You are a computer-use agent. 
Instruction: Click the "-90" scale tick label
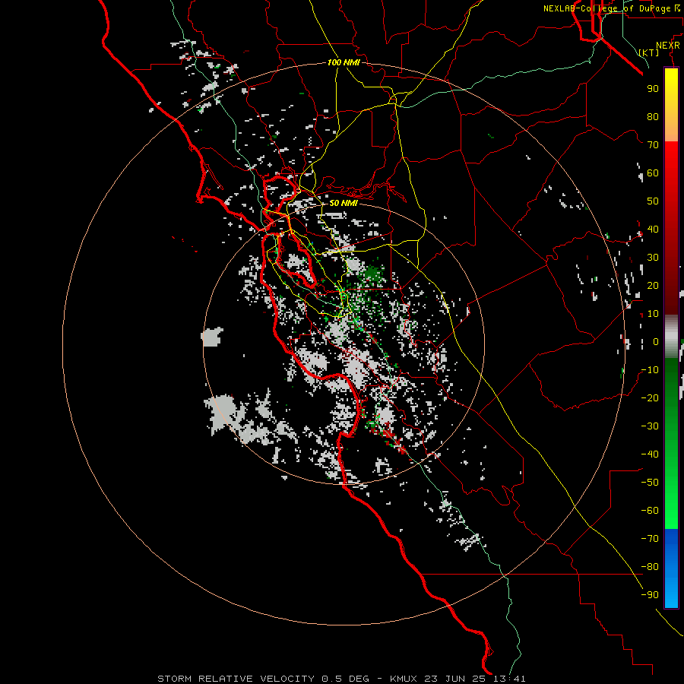tap(650, 595)
